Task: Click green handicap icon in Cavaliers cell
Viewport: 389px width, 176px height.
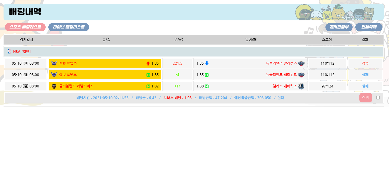Action: 148,86
